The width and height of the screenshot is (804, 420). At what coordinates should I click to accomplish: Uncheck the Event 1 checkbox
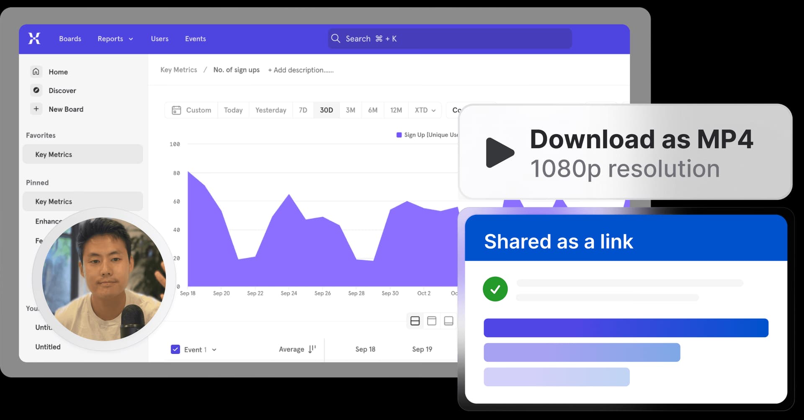pos(175,349)
